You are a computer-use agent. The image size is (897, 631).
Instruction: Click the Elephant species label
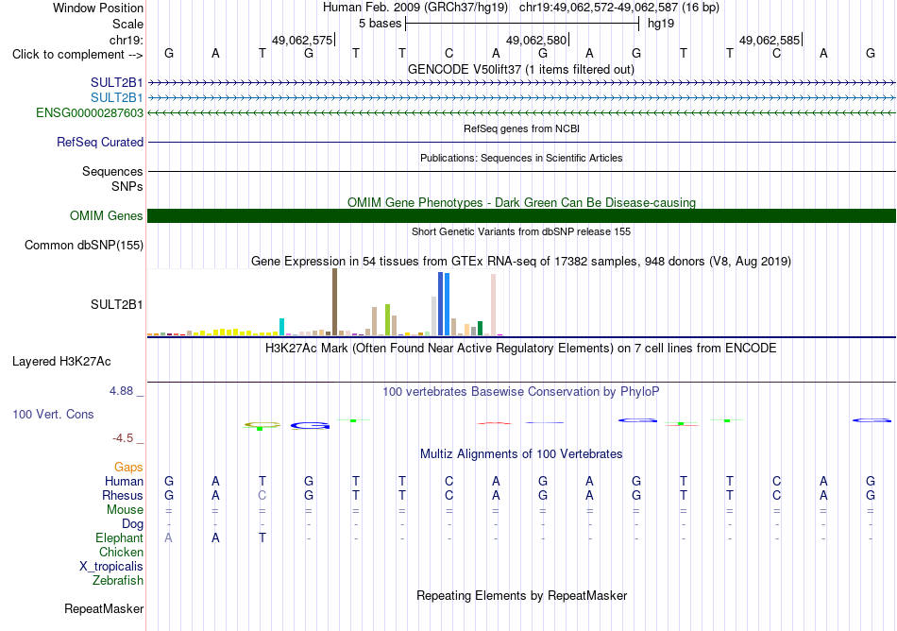point(119,538)
